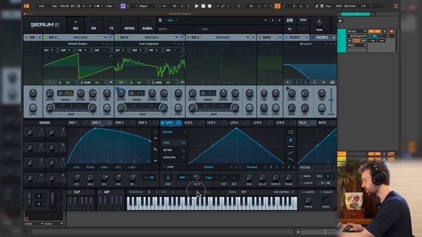The height and width of the screenshot is (237, 422).
Task: Click the orange Bitwig logo icon
Action: 26,6
